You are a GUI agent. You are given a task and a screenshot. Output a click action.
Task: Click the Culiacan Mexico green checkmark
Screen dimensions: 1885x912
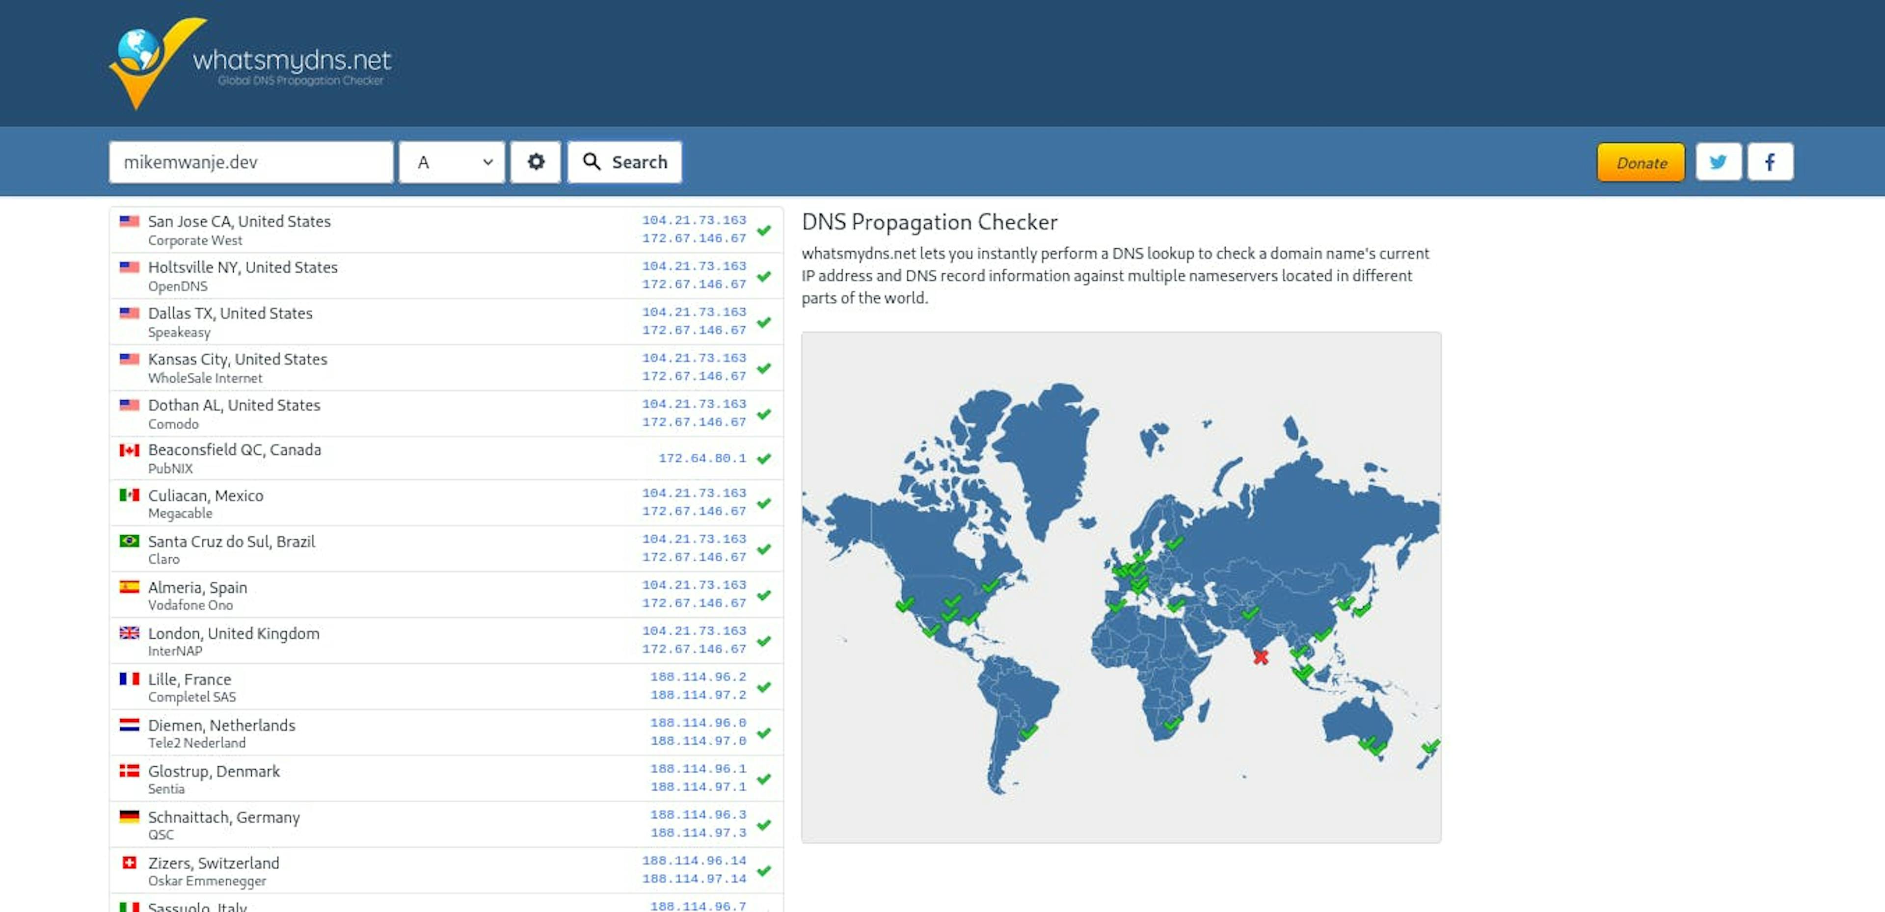[764, 503]
